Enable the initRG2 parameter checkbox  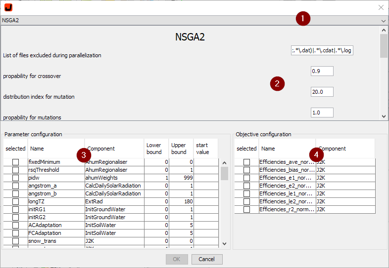point(16,218)
